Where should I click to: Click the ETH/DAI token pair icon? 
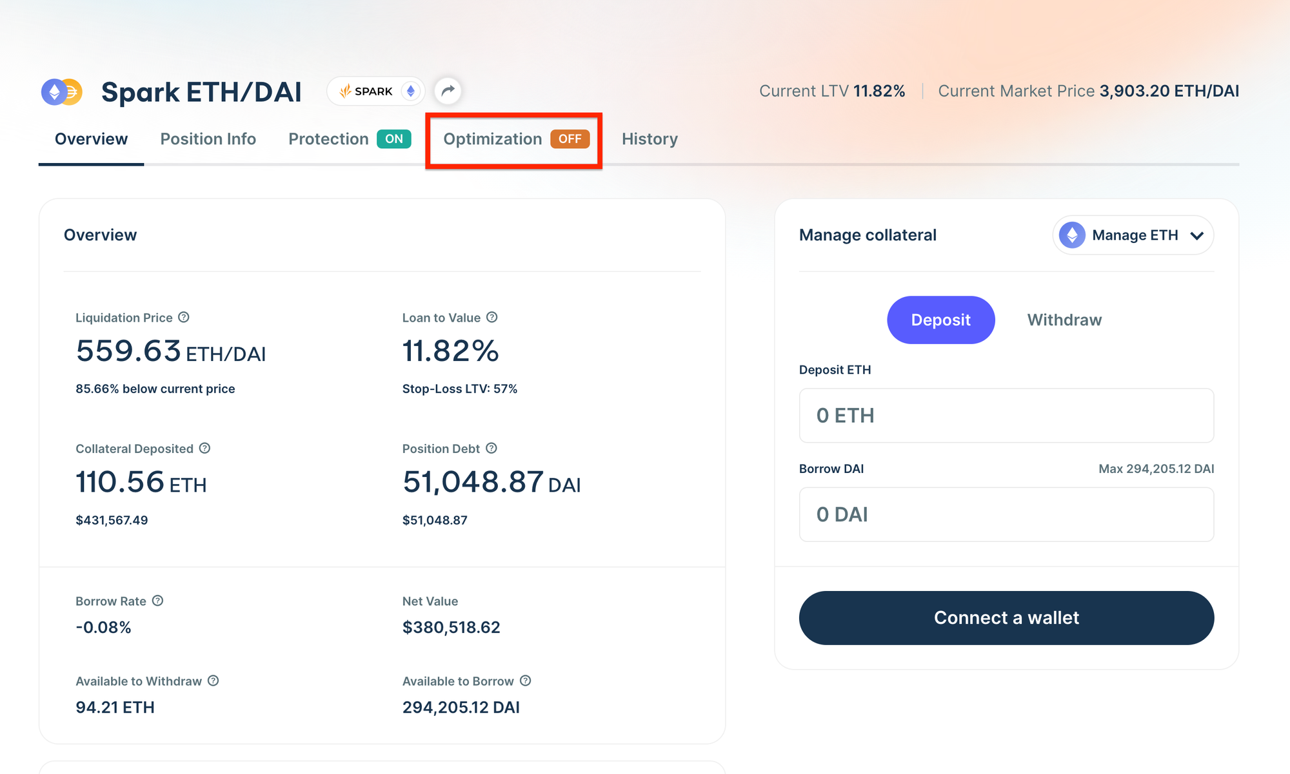point(62,92)
